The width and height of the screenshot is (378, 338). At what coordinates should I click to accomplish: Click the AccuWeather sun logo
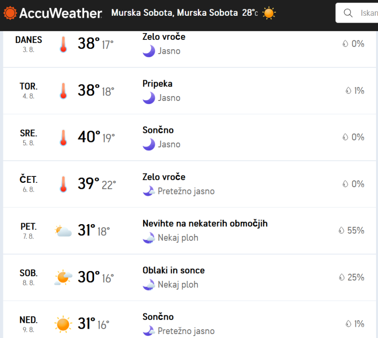pos(10,13)
